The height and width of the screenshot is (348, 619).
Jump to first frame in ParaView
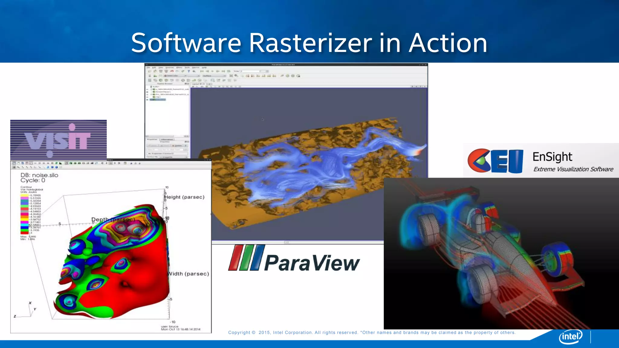[x=202, y=71]
